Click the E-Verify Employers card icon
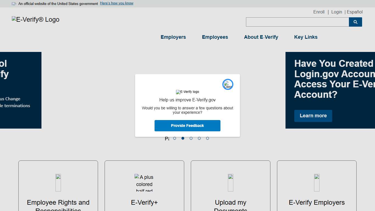The image size is (375, 211). coord(317,182)
